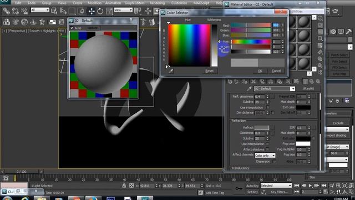Toggle the Window/Crossing selection icon
The height and width of the screenshot is (200, 355).
point(81,11)
